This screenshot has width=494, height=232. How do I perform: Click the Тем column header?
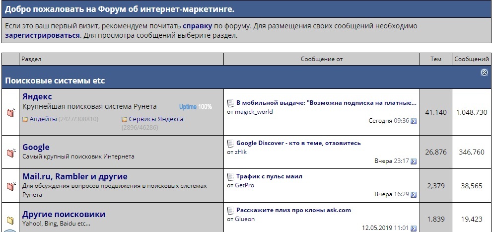tap(436, 59)
